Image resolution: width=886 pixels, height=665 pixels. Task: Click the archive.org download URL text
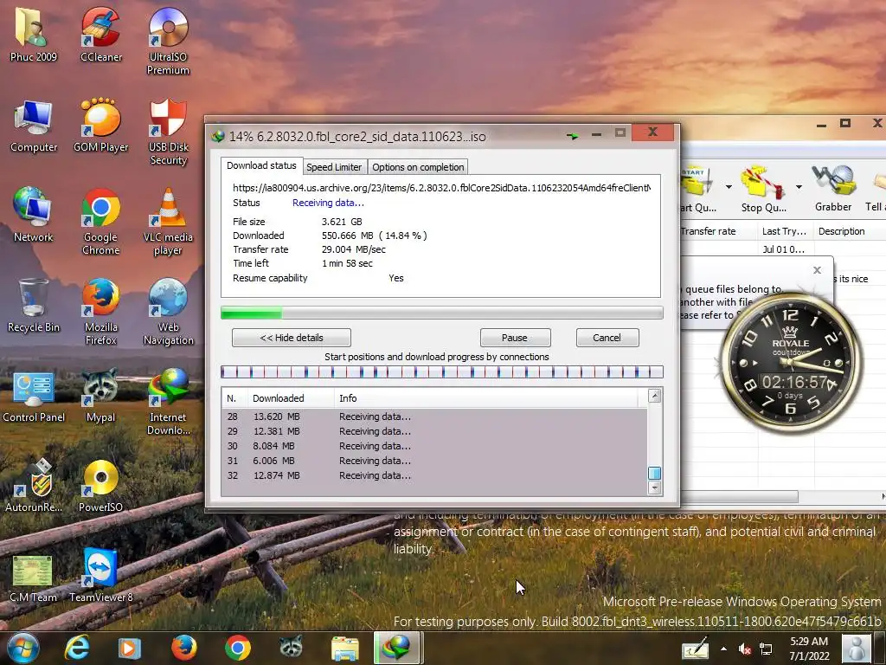point(441,188)
